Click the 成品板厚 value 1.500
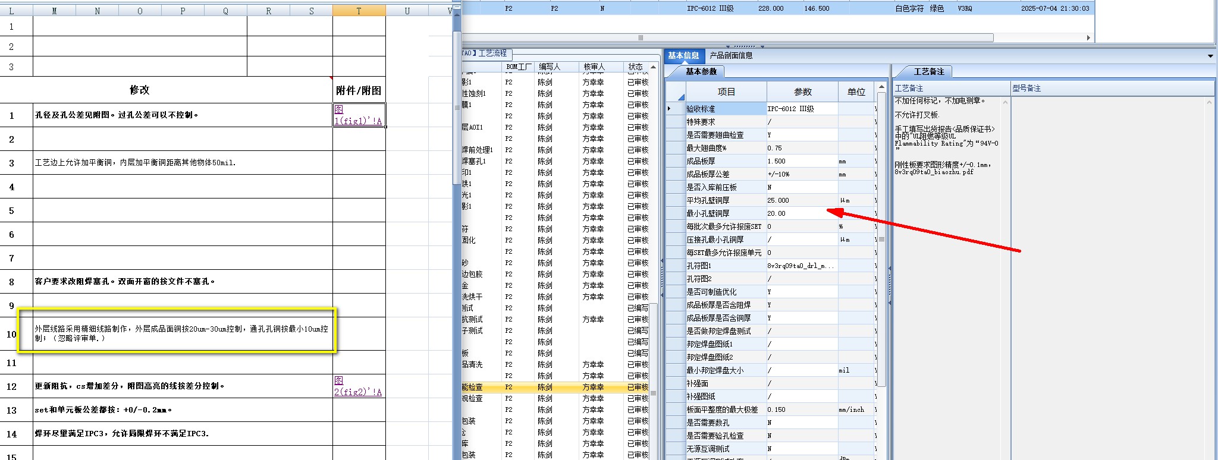Viewport: 1218px width, 460px height. point(802,161)
